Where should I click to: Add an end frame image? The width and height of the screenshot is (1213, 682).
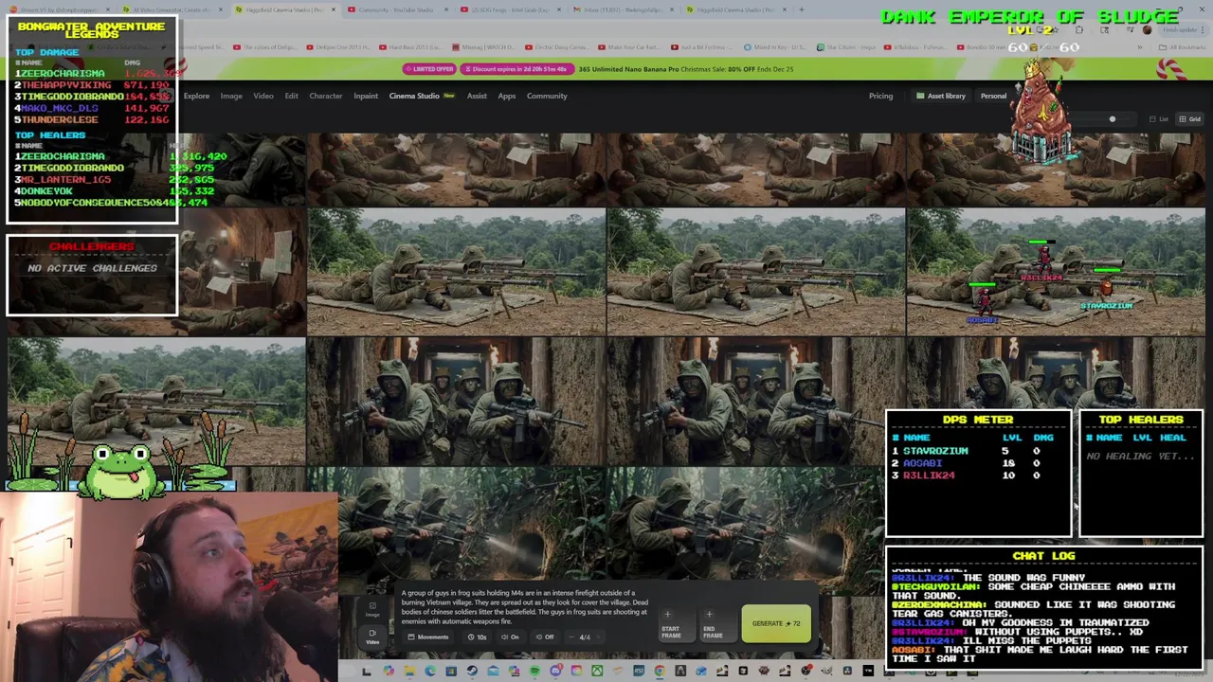718,624
